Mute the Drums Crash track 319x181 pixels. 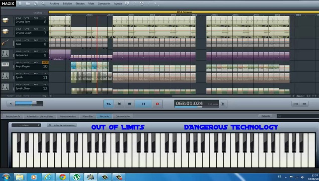coord(26,29)
